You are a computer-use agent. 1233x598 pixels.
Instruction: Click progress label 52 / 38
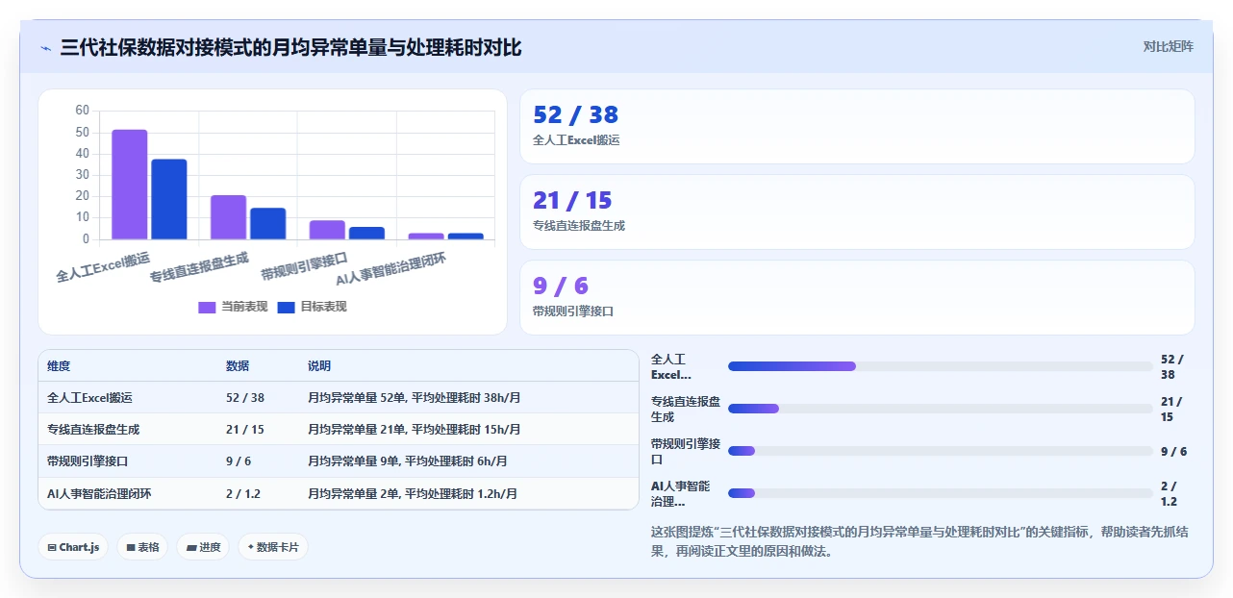coord(1173,366)
